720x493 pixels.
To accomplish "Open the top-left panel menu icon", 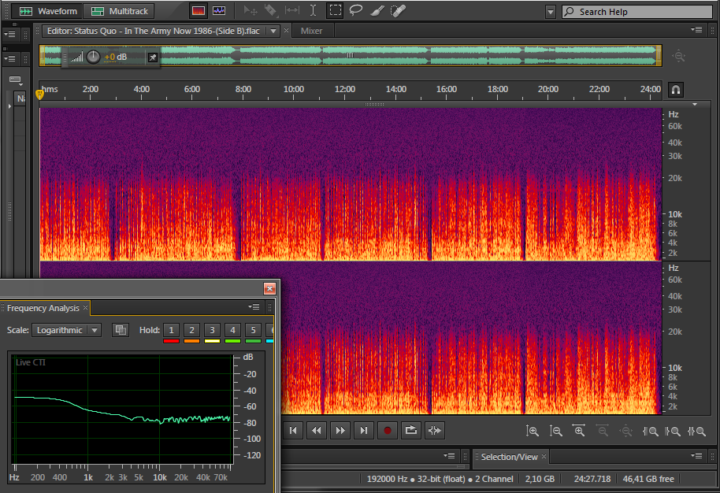I will click(x=9, y=35).
